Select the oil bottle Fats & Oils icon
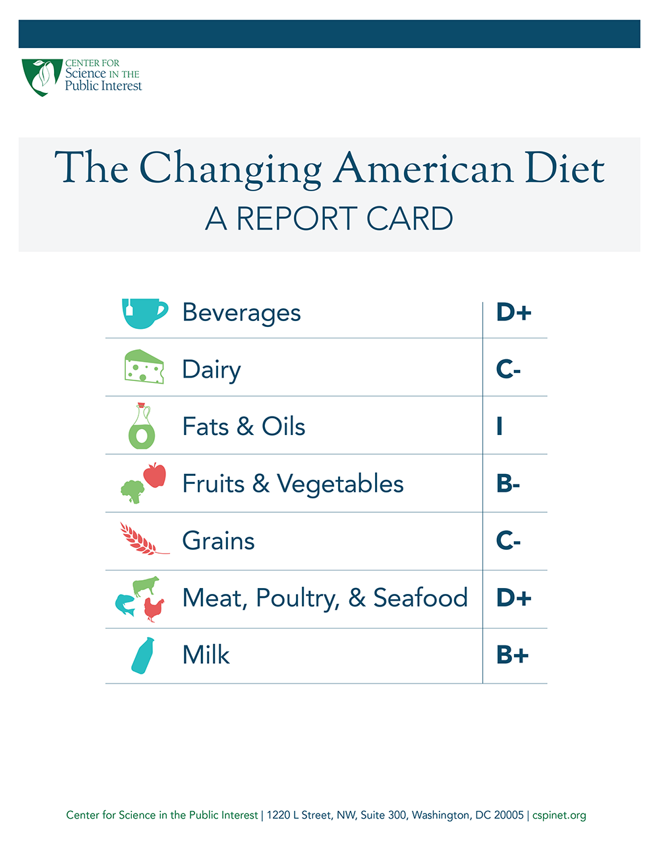 click(141, 426)
